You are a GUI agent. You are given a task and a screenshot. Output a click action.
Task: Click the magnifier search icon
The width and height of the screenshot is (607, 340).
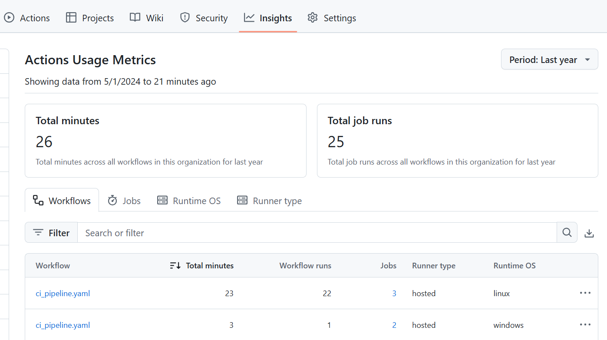(x=567, y=232)
